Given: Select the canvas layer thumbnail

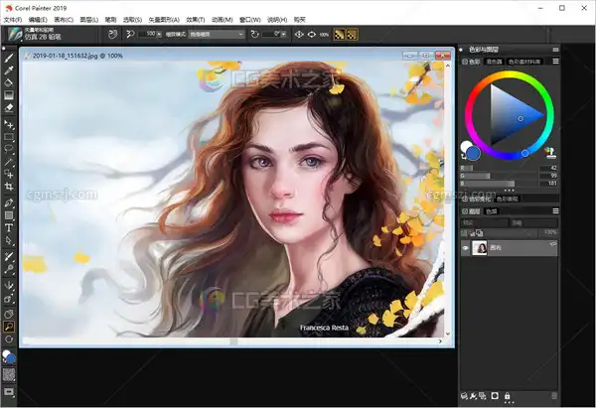Looking at the screenshot, I should pyautogui.click(x=482, y=248).
